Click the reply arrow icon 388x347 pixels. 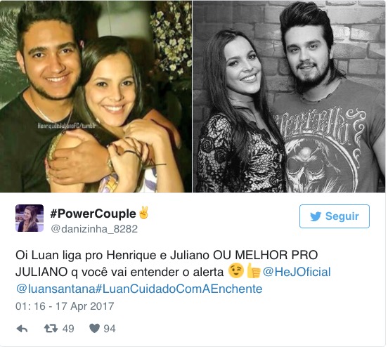[x=22, y=329]
